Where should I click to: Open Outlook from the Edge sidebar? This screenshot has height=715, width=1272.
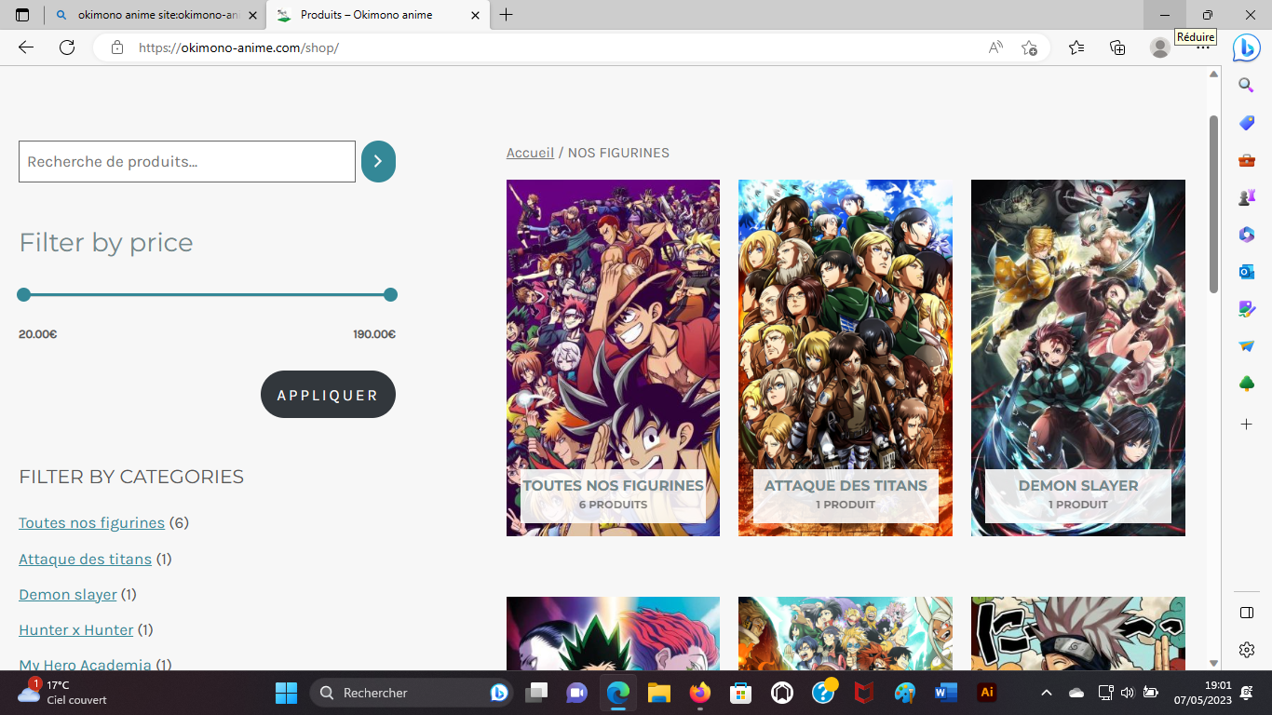point(1247,272)
